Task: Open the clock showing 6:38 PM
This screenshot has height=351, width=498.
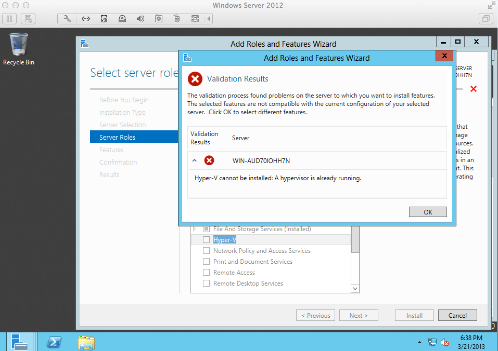Action: pos(471,342)
